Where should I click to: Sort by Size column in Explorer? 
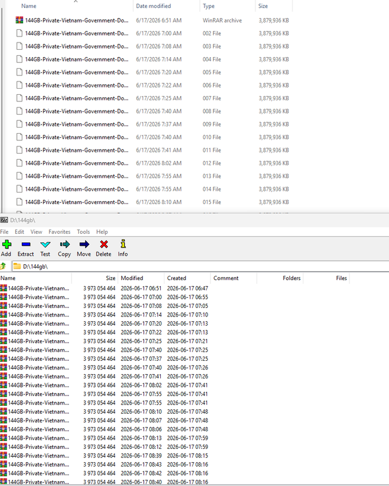[263, 6]
